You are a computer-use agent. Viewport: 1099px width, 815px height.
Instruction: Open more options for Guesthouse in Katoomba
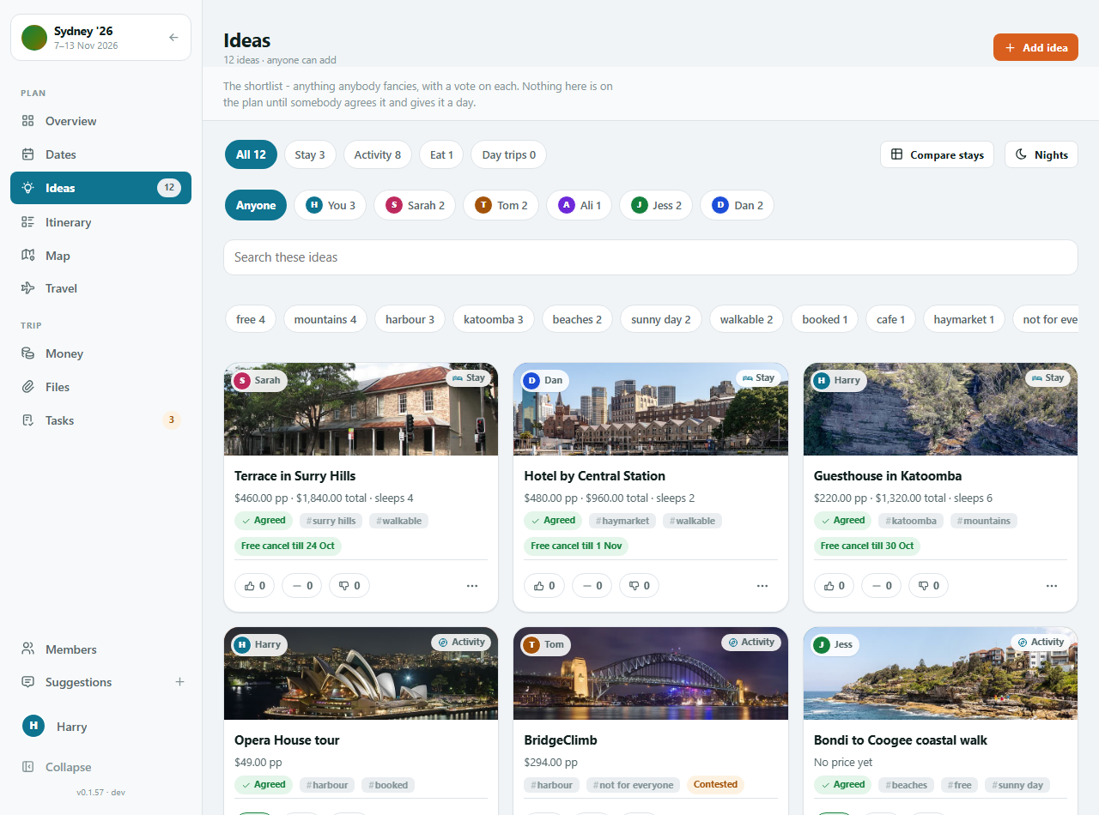tap(1052, 586)
